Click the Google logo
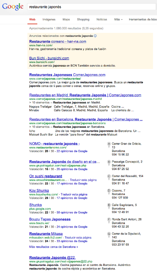Viewport: 157px width, 273px height. [x=13, y=7]
